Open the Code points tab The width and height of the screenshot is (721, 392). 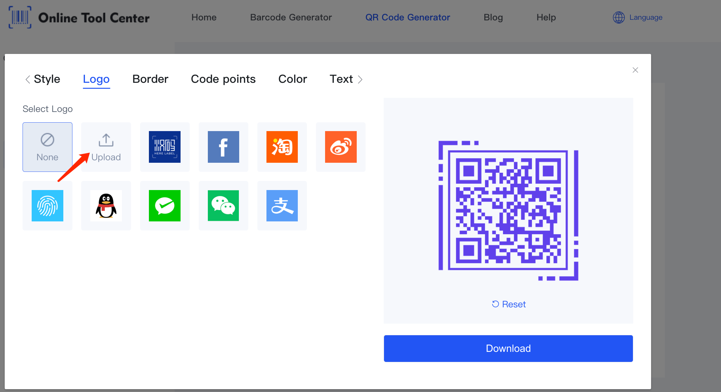[x=223, y=79]
